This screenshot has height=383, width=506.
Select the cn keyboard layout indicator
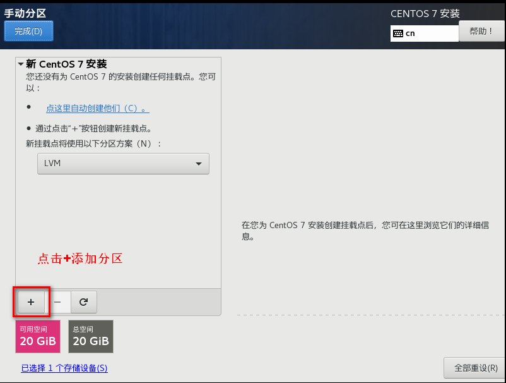[x=425, y=33]
